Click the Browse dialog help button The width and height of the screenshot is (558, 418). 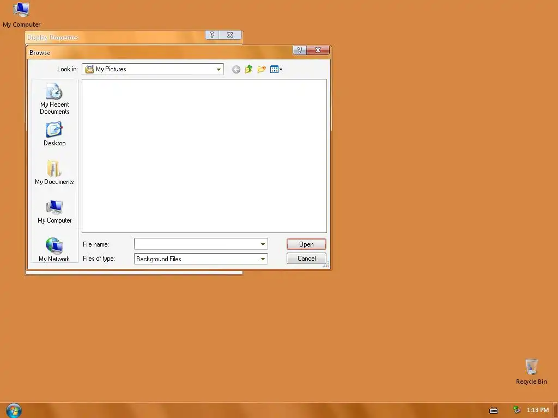[x=300, y=50]
